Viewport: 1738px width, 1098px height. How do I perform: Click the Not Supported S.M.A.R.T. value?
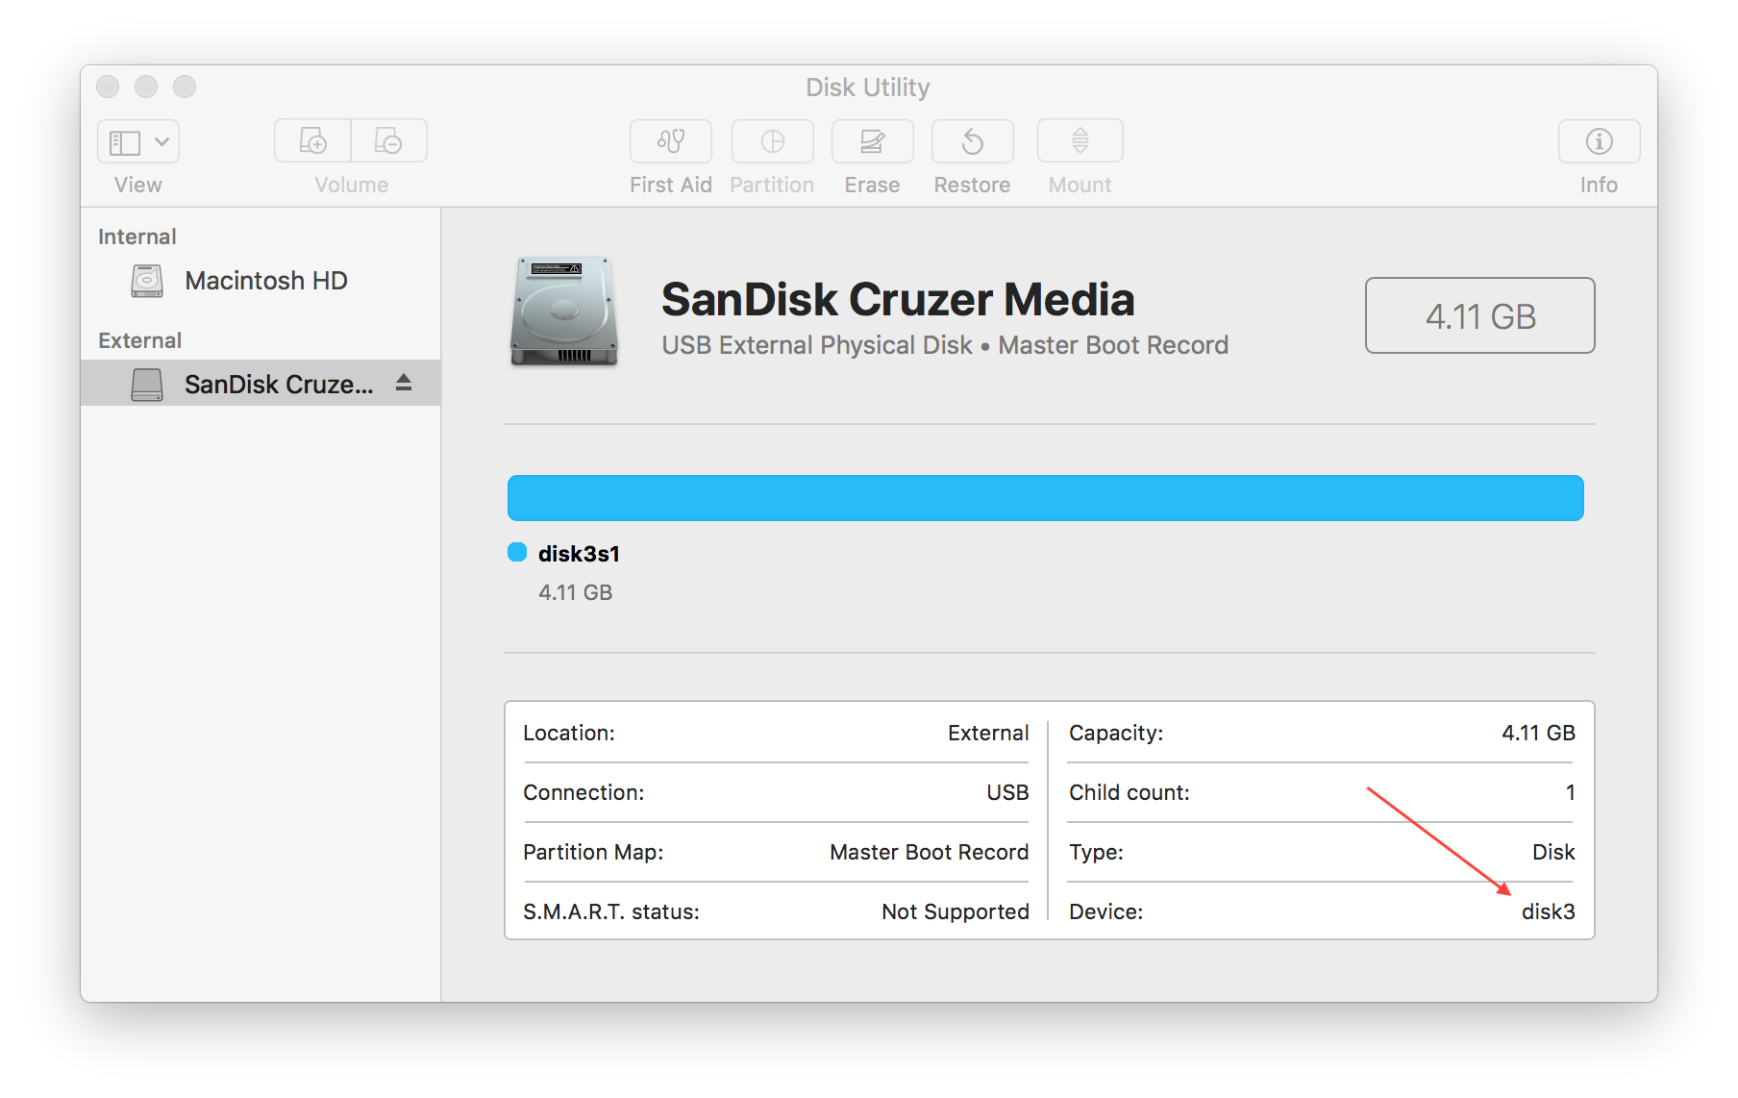pos(955,911)
